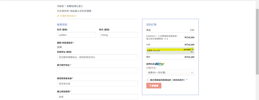Edit the last name field Cheng
Image resolution: width=259 pixels, height=100 pixels.
coord(118,35)
